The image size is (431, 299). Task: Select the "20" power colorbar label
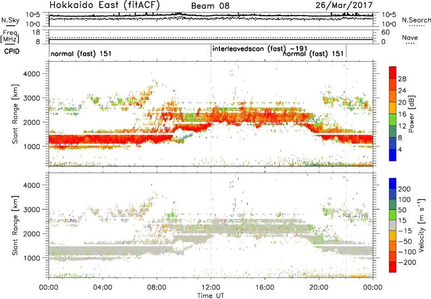click(x=402, y=103)
